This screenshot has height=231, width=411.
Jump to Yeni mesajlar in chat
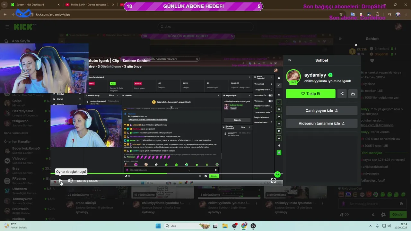(x=372, y=153)
